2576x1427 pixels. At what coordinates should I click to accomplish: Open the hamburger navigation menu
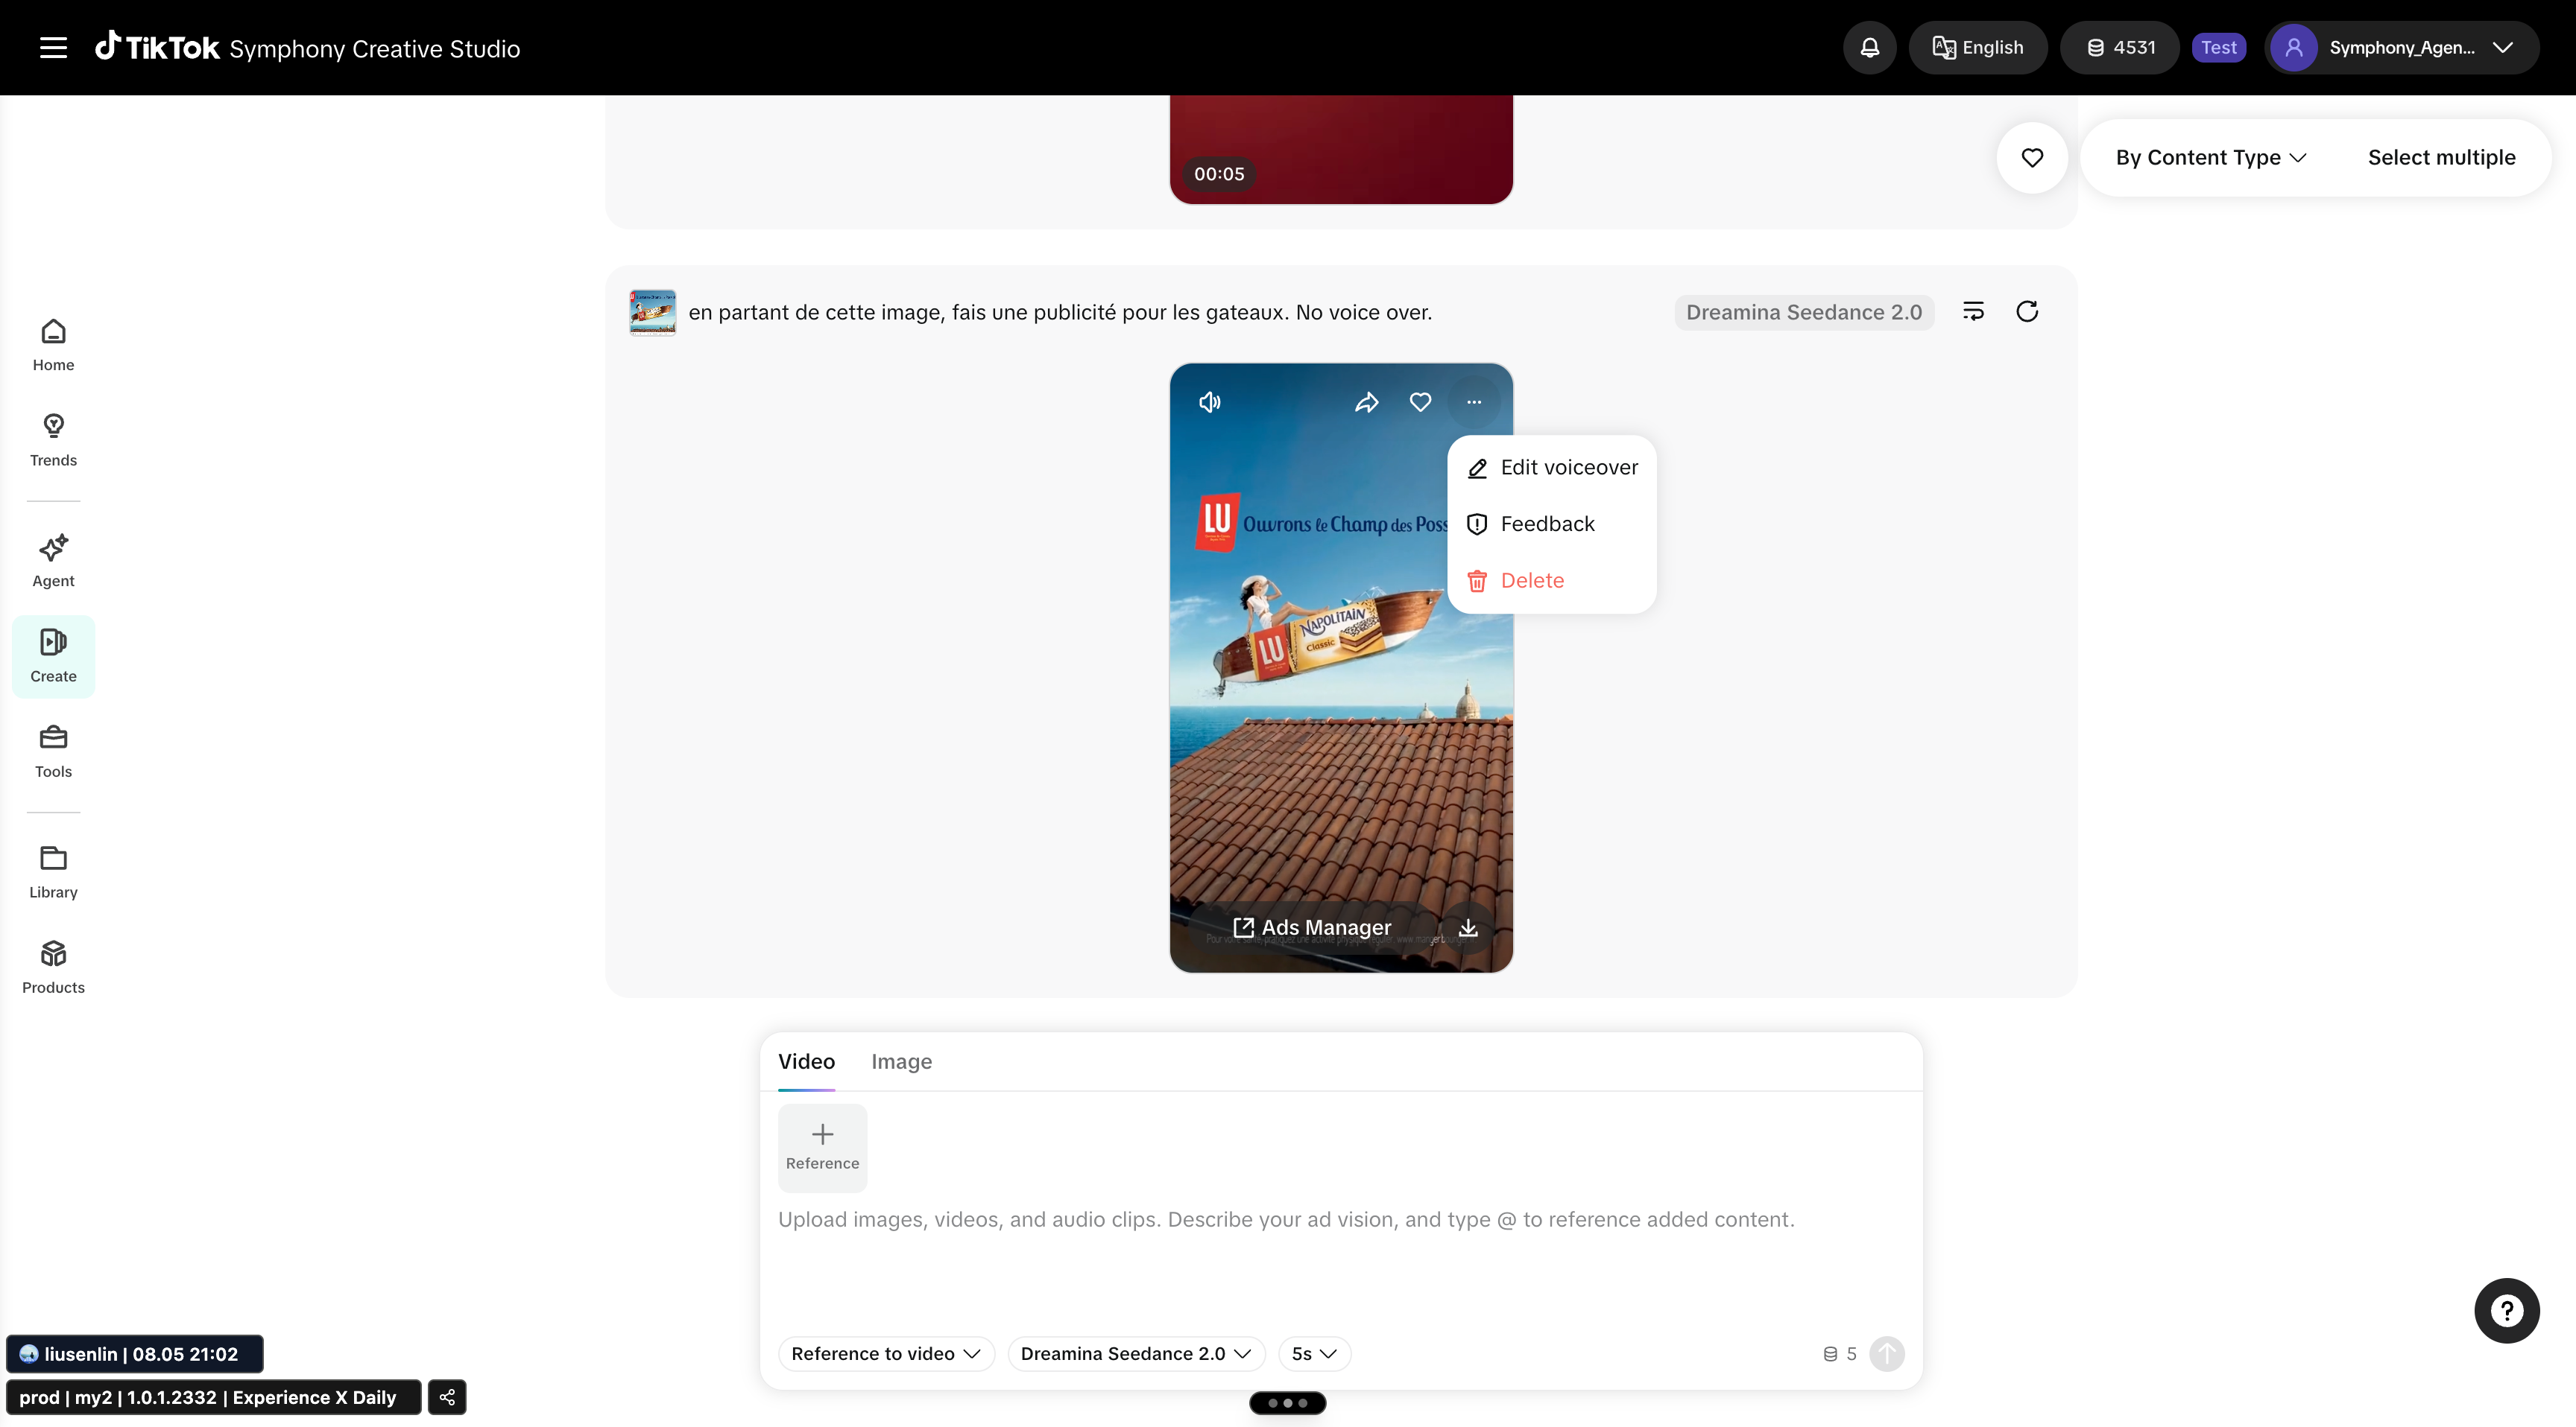[53, 48]
